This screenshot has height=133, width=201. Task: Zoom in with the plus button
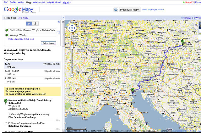72,47
